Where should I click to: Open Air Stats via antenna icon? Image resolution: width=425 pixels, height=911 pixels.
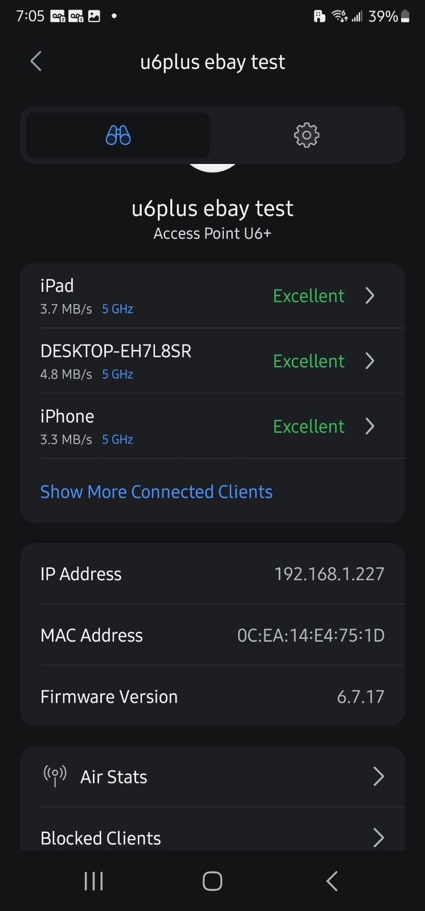click(x=55, y=775)
